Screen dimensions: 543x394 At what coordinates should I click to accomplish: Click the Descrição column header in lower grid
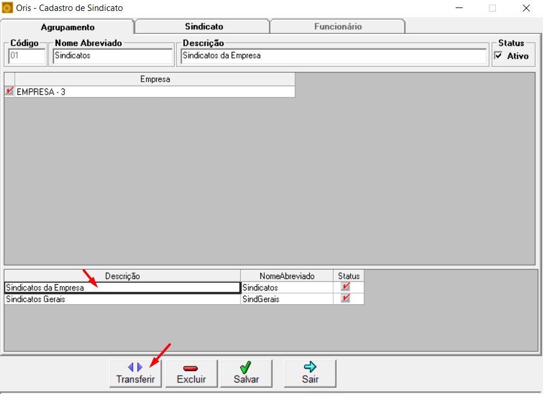pos(122,276)
